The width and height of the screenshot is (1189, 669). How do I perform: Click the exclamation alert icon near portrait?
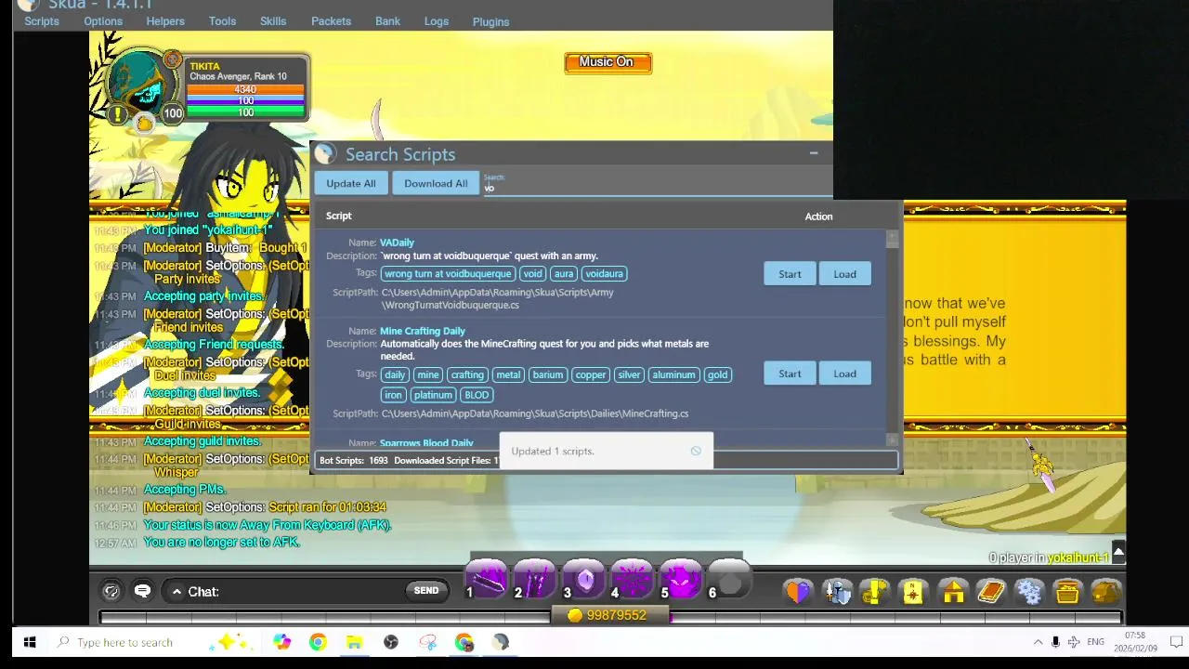tap(118, 115)
